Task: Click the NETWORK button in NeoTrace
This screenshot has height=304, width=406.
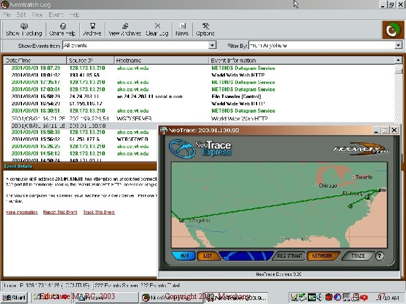Action: 322,256
